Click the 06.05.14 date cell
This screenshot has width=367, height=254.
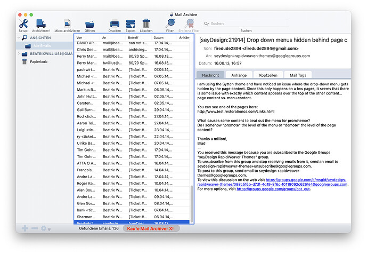164,90
